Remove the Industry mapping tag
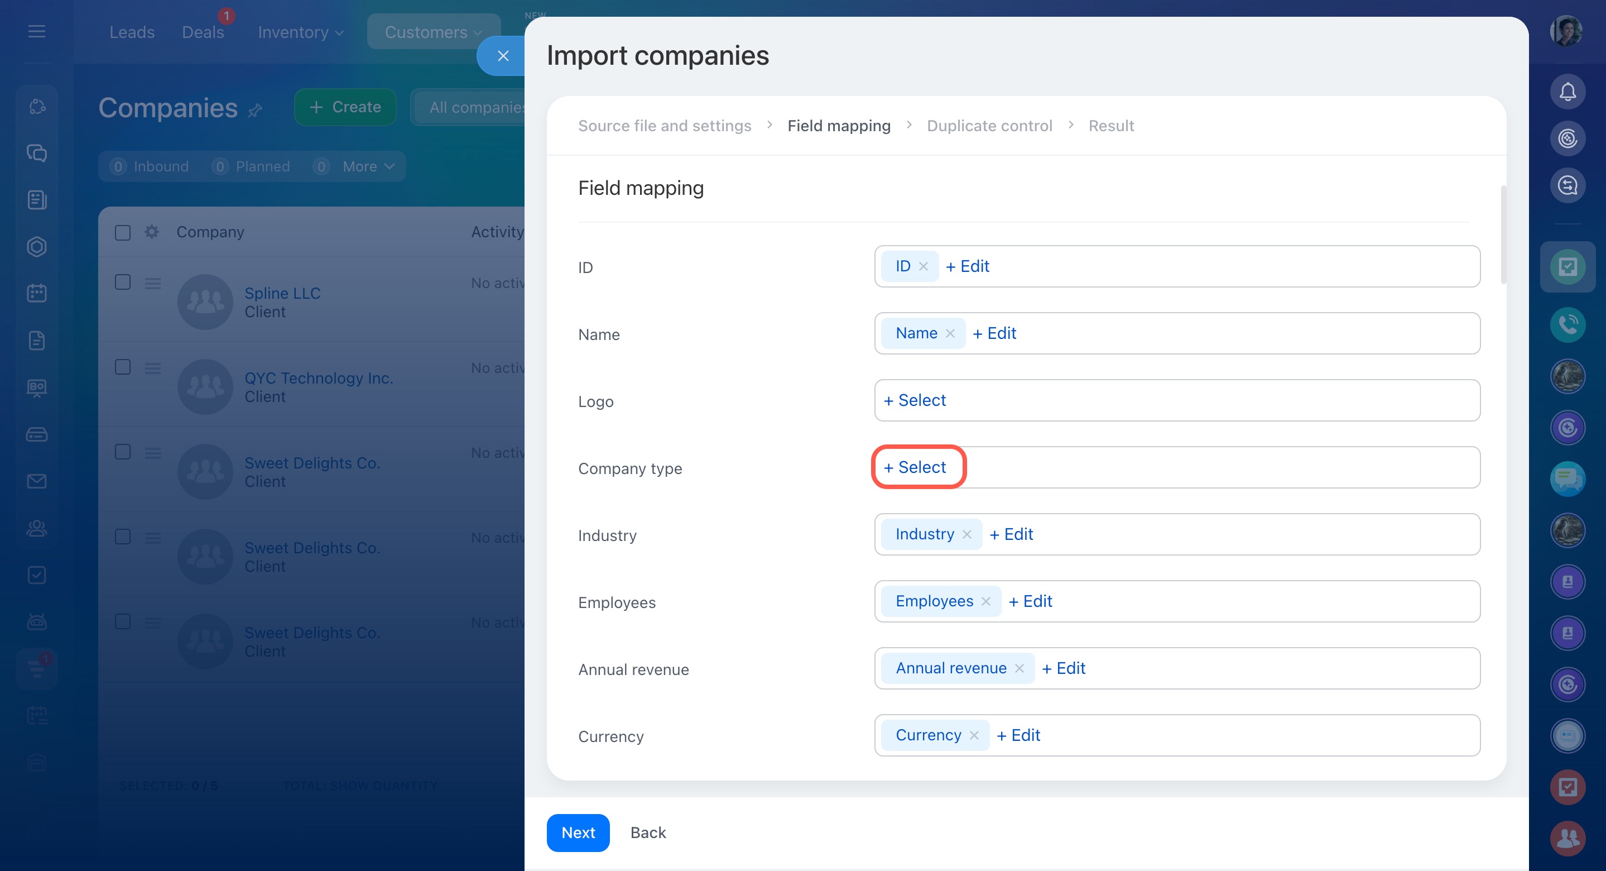The height and width of the screenshot is (871, 1606). (x=967, y=534)
